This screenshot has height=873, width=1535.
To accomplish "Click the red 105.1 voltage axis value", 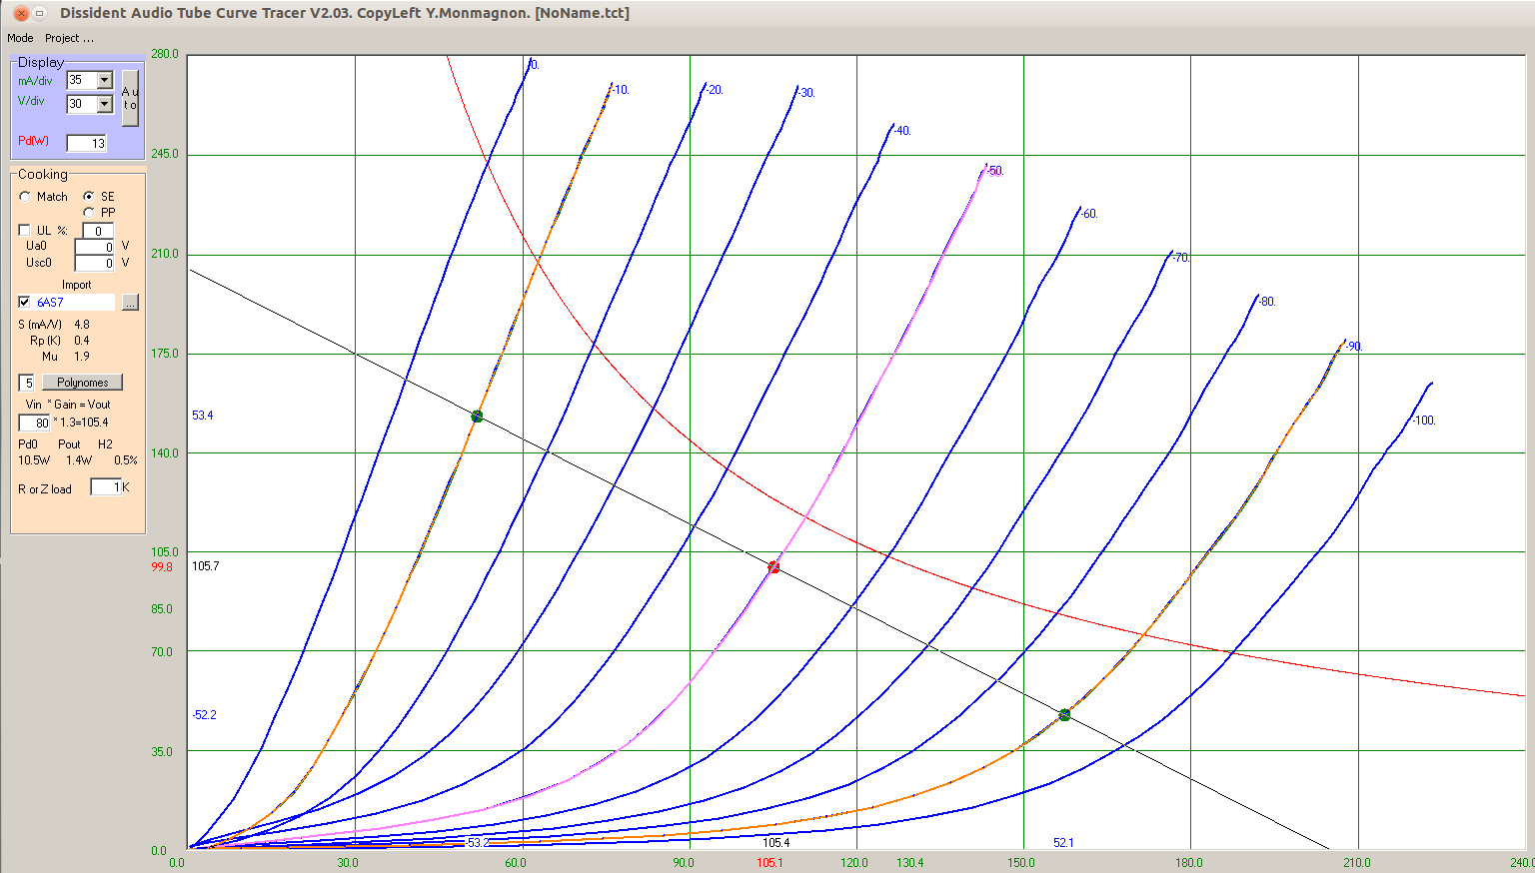I will point(769,862).
